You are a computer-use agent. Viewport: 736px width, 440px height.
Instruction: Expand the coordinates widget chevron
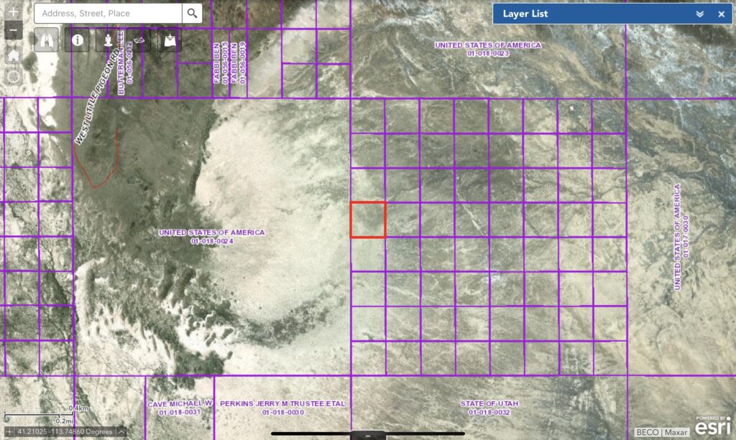coord(121,431)
